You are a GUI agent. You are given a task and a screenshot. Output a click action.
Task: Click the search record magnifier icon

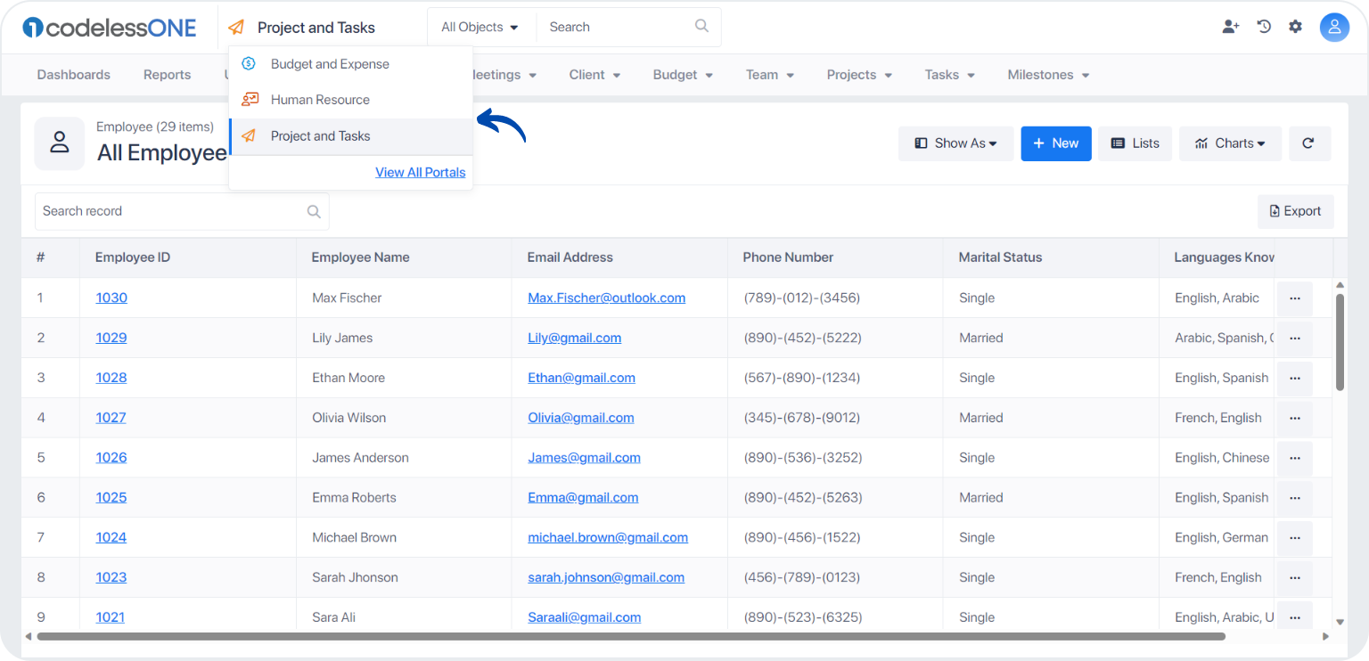point(314,211)
